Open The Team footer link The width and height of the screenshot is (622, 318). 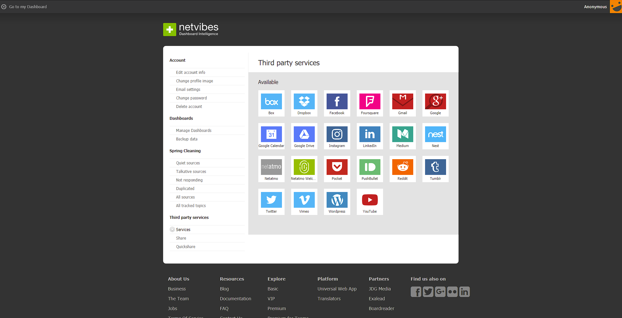pos(178,299)
